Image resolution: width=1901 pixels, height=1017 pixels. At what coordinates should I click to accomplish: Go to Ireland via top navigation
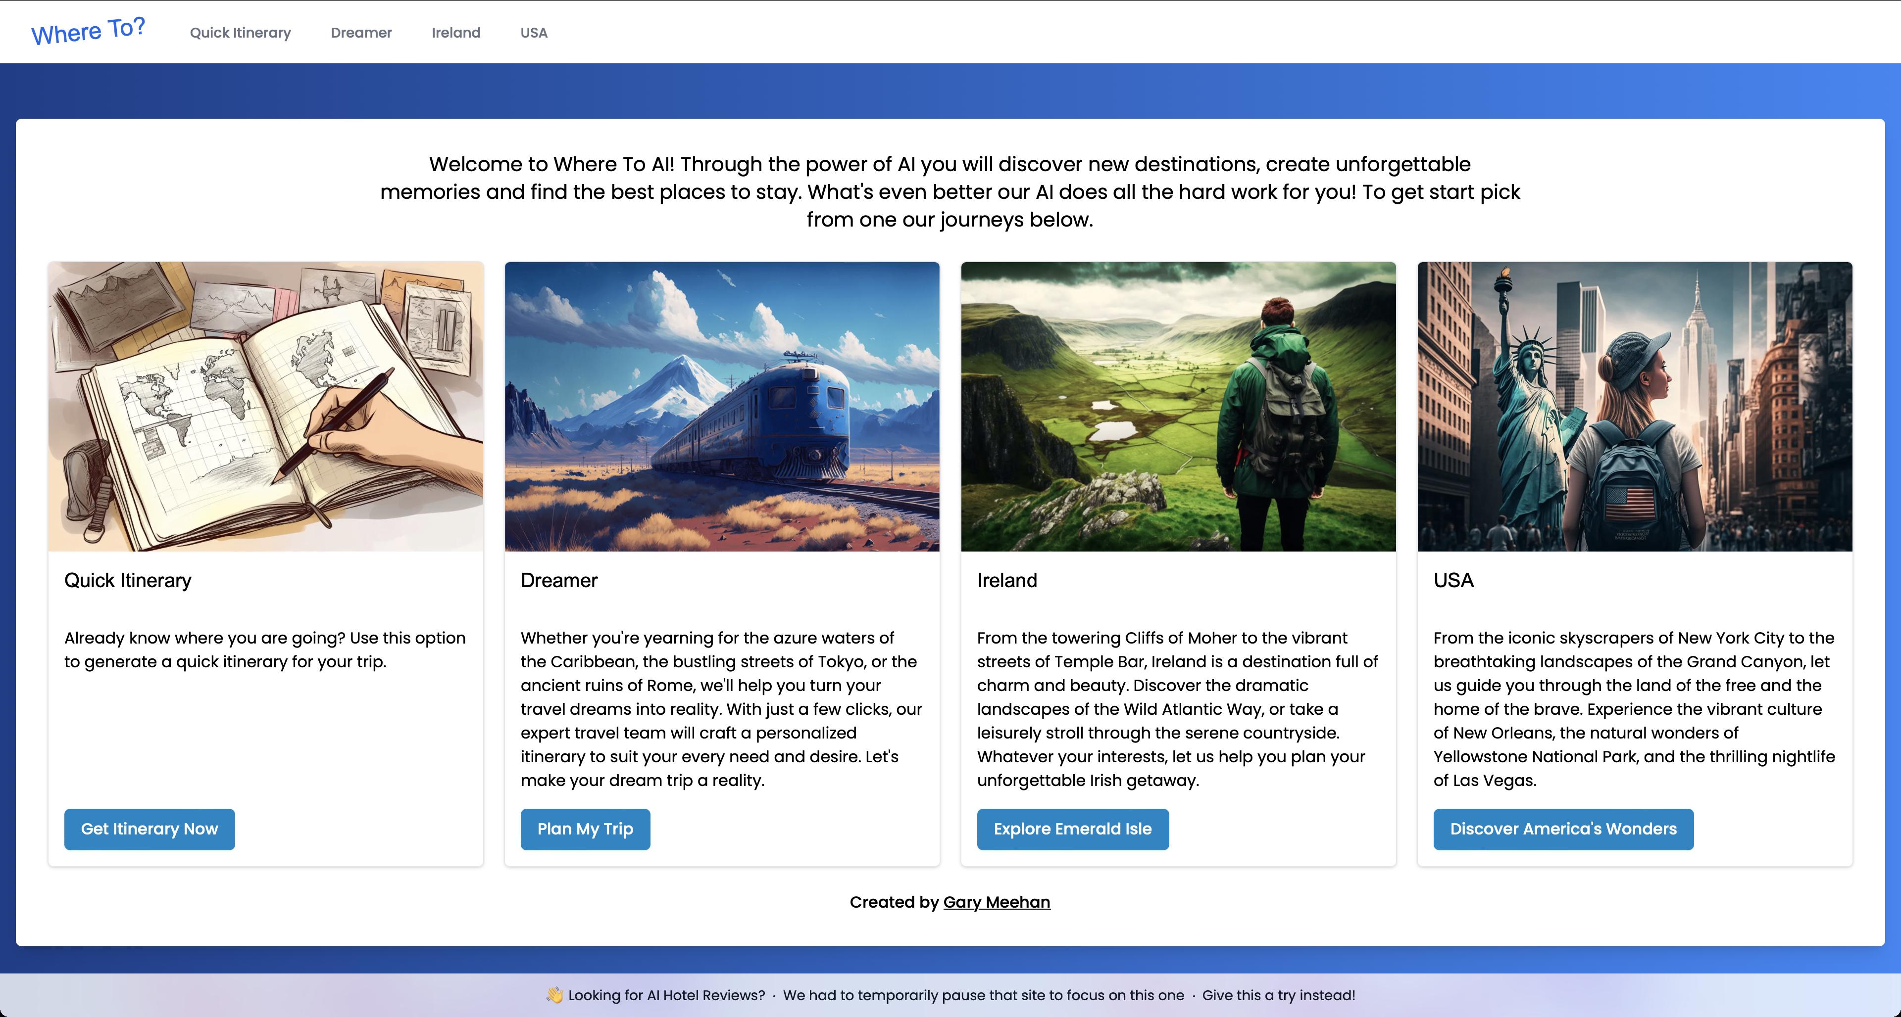coord(456,33)
